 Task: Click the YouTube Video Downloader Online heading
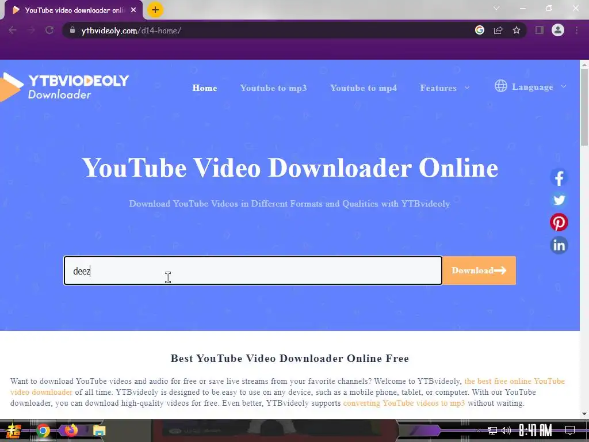point(290,167)
